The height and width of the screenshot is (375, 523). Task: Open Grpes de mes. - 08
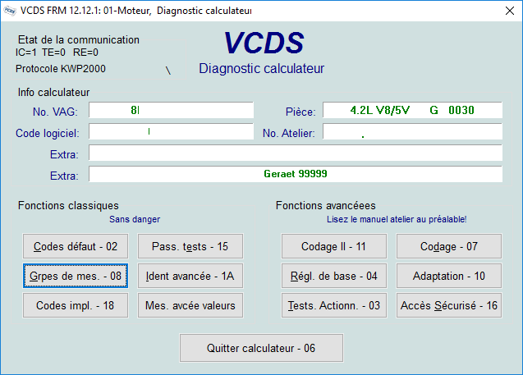(x=76, y=277)
